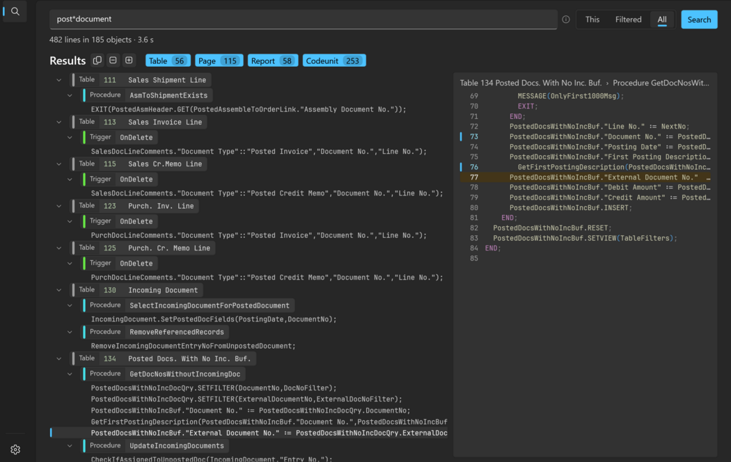The image size is (731, 462).
Task: Open the IncomingDocument.SetPostedDocFields result line
Action: [214, 319]
